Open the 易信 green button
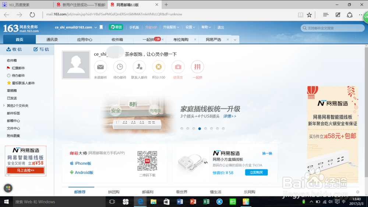 [x=116, y=27]
